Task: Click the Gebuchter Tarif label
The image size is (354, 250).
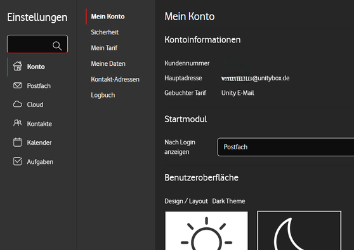Action: 185,93
